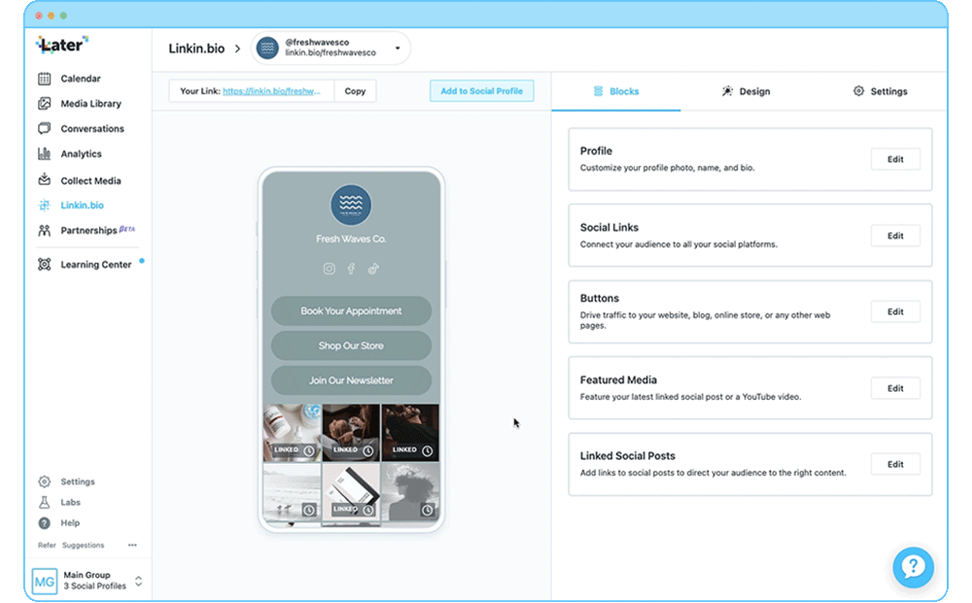Click Shop Our Store in preview

[351, 345]
